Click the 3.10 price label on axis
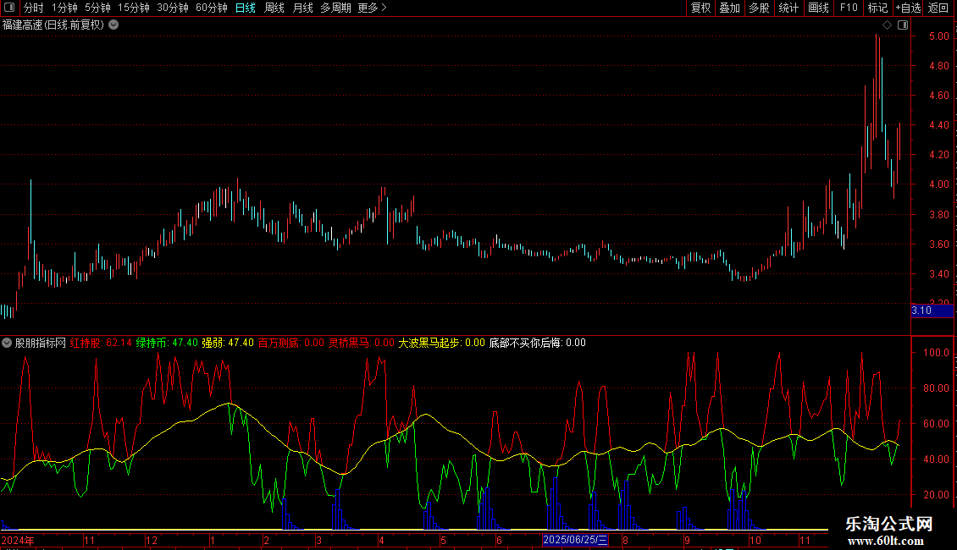Image resolution: width=957 pixels, height=550 pixels. [921, 311]
